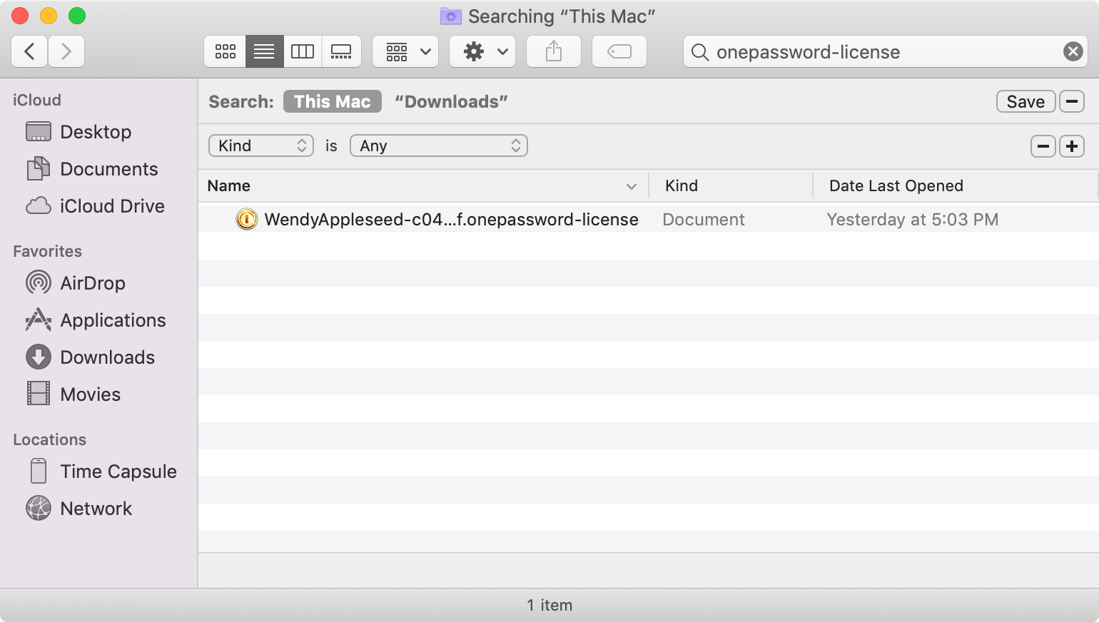Zoom the Finder window with green button

77,16
